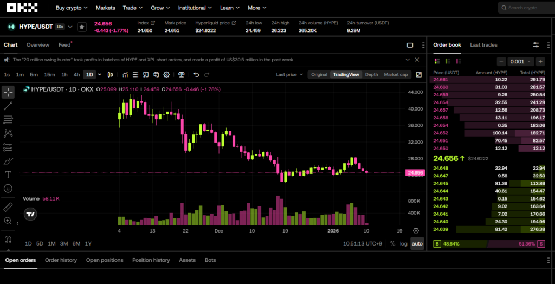Select the text annotation tool
Image resolution: width=555 pixels, height=284 pixels.
coord(8,175)
